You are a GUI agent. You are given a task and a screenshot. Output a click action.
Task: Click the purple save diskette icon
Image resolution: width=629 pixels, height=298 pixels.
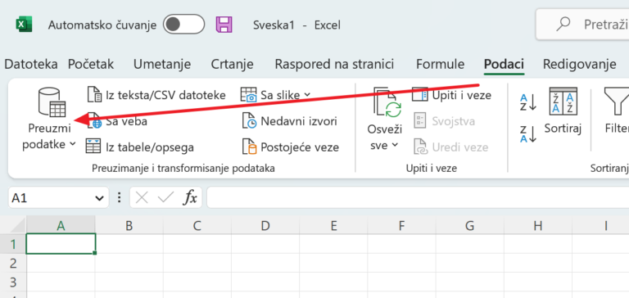[224, 25]
